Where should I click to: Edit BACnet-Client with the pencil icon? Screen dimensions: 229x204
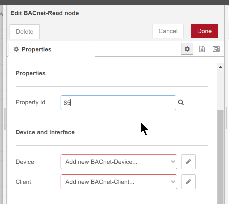pyautogui.click(x=188, y=182)
